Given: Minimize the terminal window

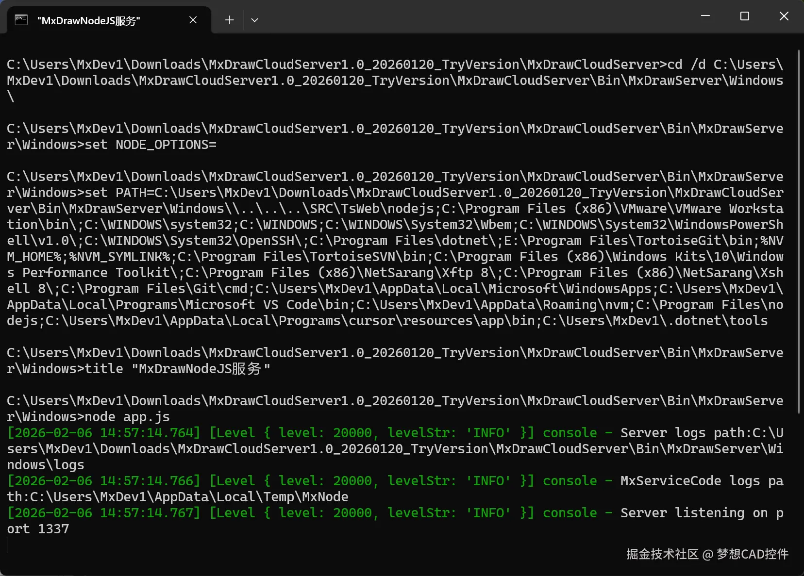Looking at the screenshot, I should pyautogui.click(x=705, y=16).
